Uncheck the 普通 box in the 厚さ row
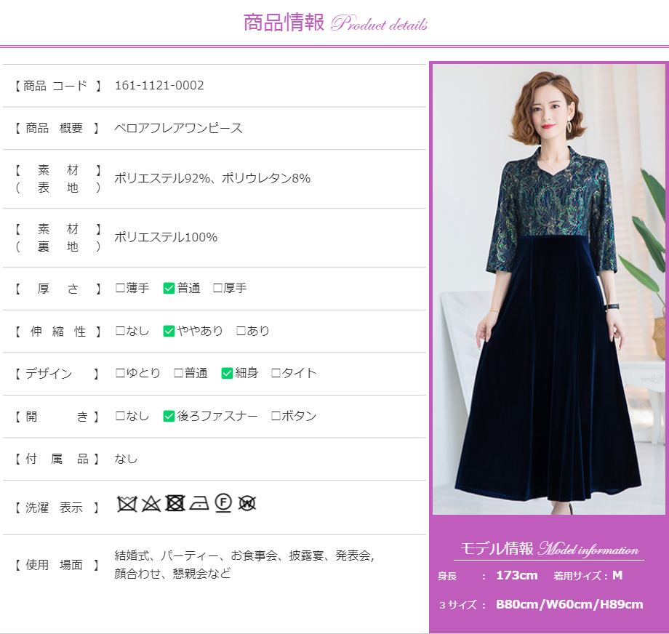The width and height of the screenshot is (669, 634). pos(169,289)
